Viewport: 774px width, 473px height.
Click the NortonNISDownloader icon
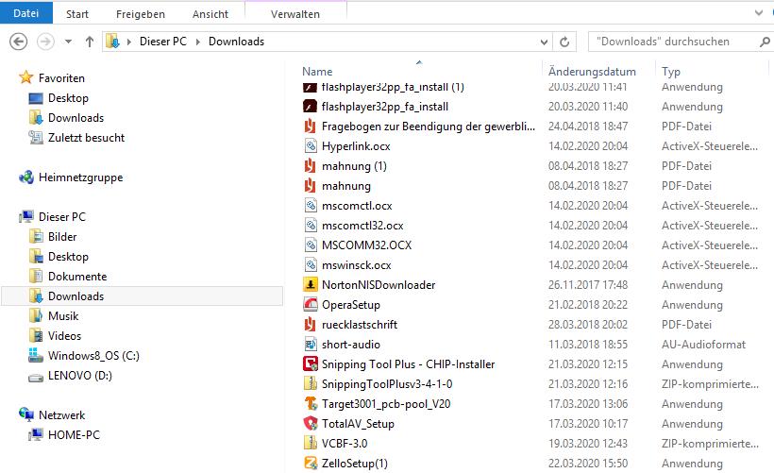pos(310,285)
